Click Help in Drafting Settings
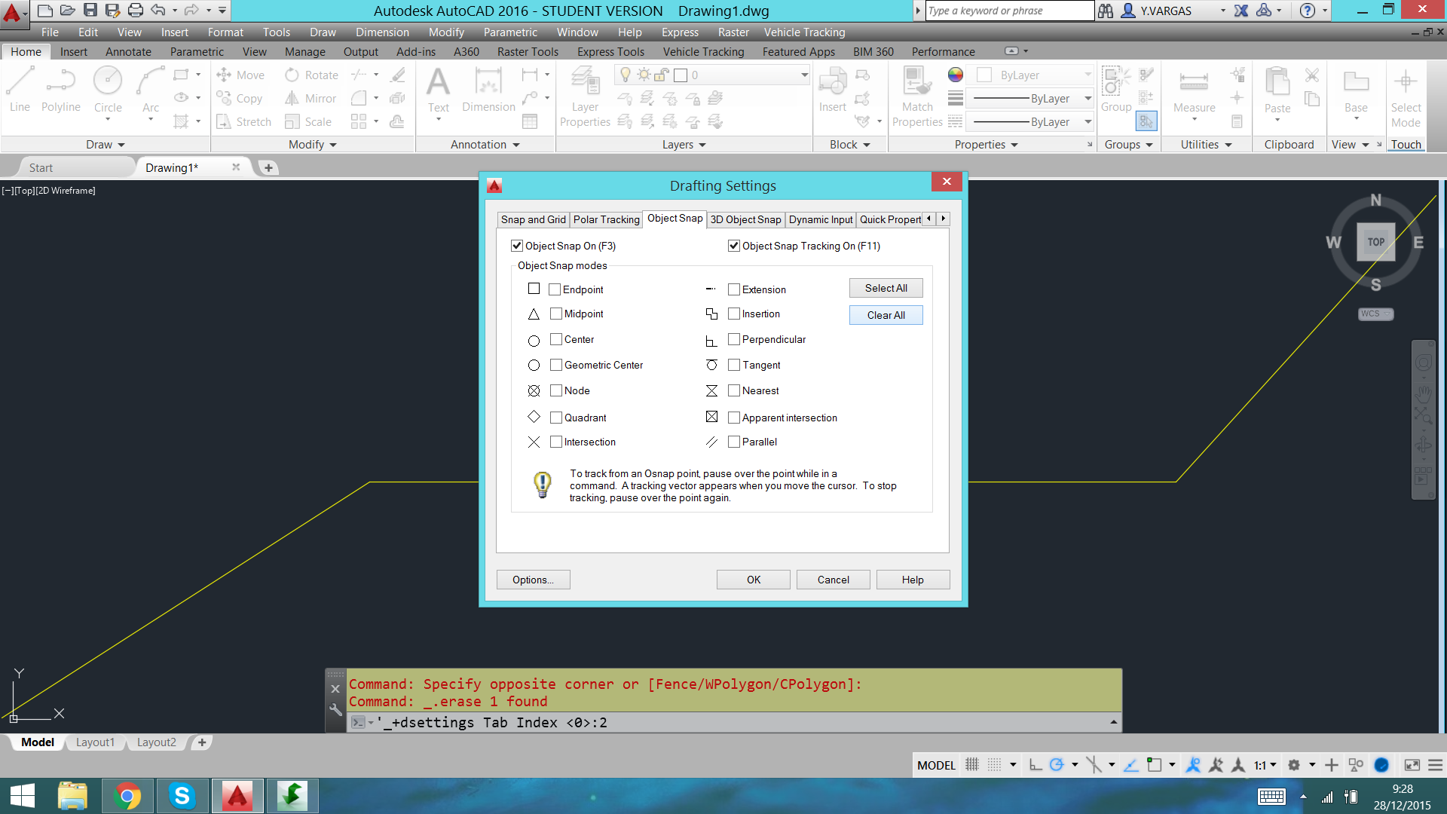 coord(913,580)
